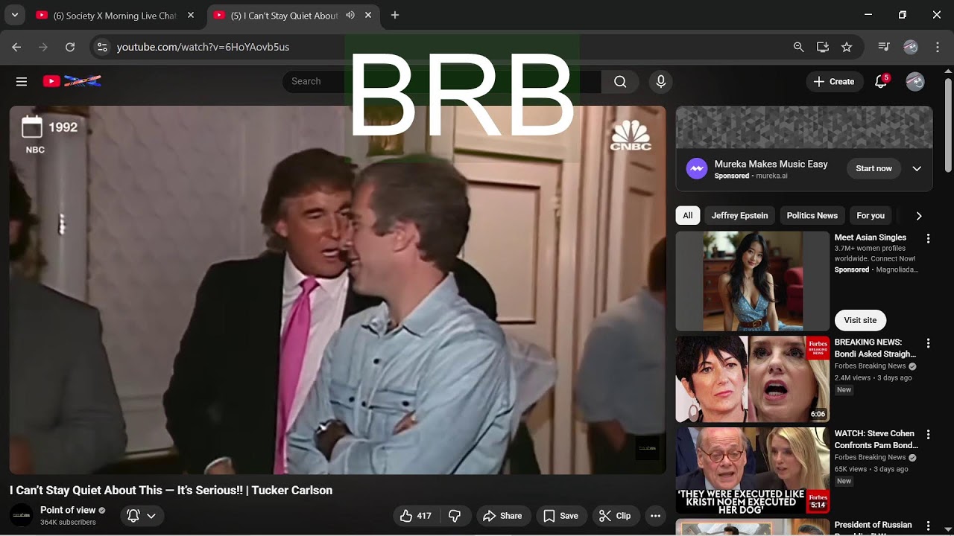Open WATCH: Steve Cohen Confronts Pam Bondi title
Image resolution: width=954 pixels, height=536 pixels.
tap(876, 439)
